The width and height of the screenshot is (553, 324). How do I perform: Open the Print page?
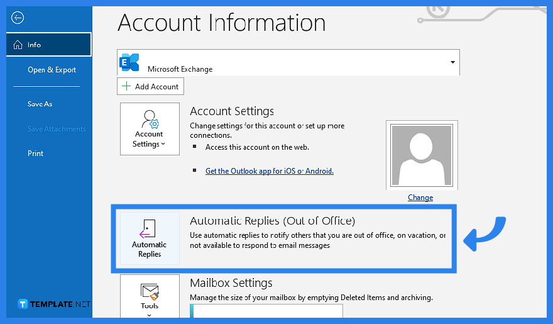(x=35, y=154)
